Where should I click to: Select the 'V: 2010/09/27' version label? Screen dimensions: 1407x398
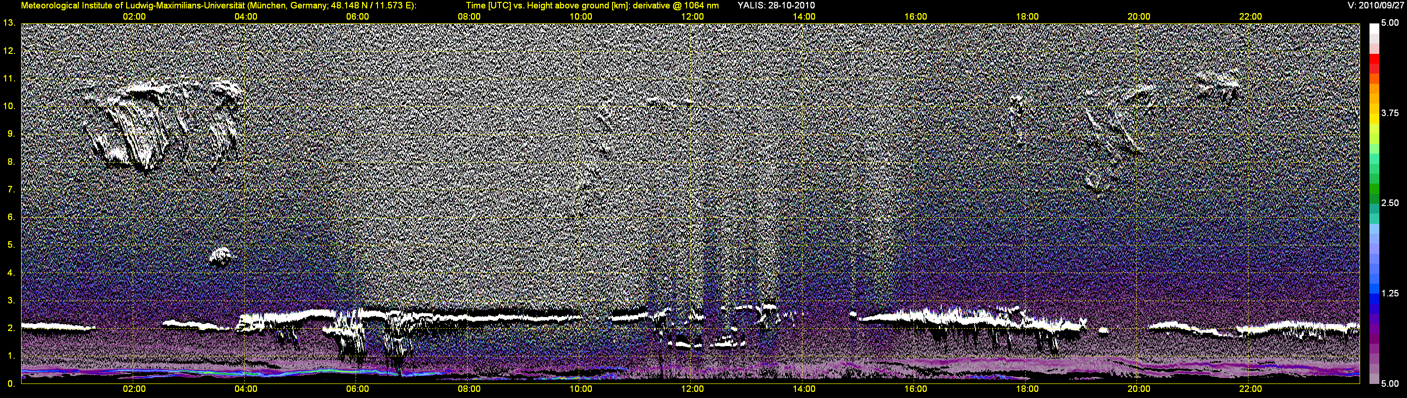[x=1377, y=6]
